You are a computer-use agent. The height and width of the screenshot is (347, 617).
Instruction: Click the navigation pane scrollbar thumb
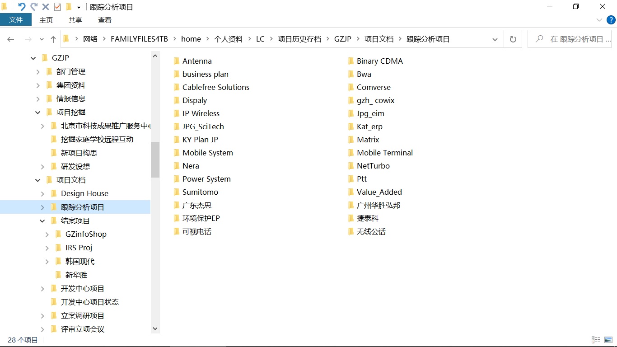[x=155, y=159]
